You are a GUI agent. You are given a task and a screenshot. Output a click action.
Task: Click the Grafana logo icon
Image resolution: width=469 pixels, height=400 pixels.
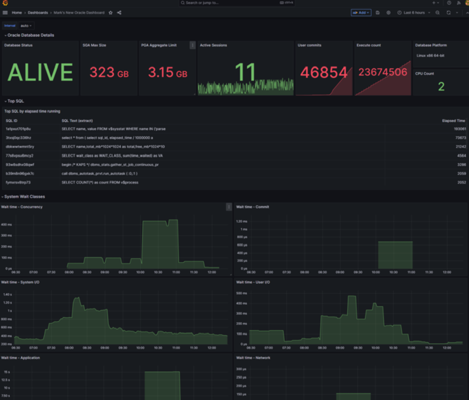5,3
